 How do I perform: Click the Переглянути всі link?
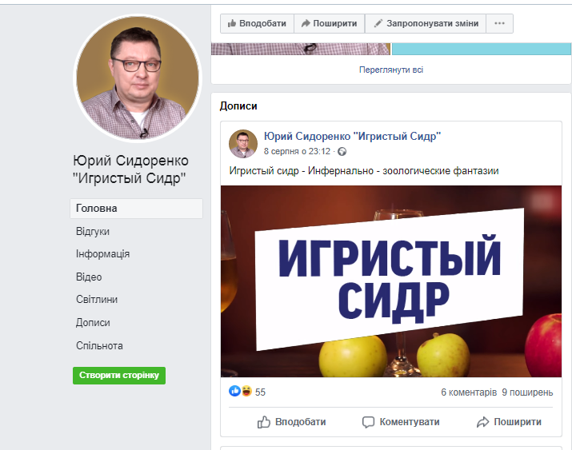391,70
